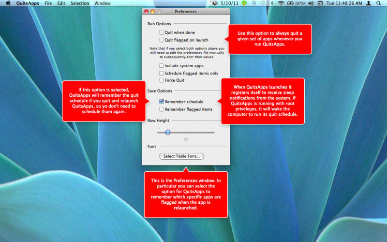Click the user account icon in the menu bar
Image resolution: width=387 pixels, height=242 pixels.
point(369,3)
